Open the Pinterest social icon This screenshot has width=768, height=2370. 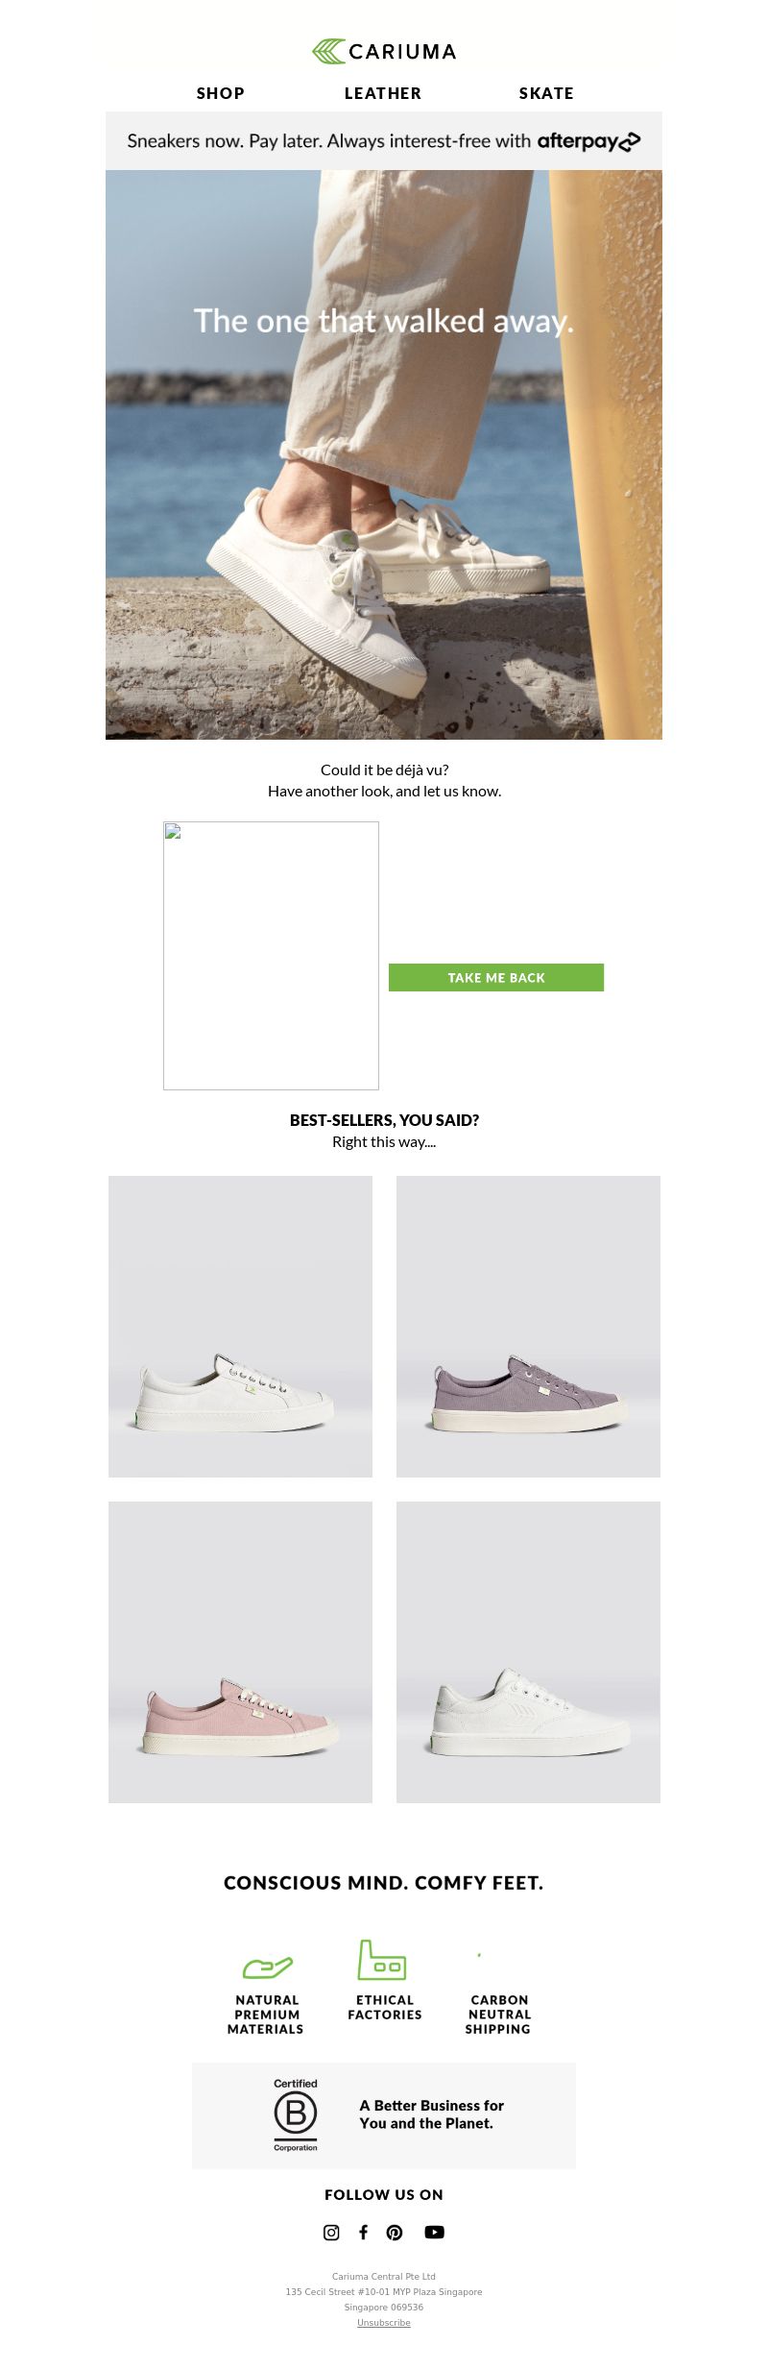click(395, 2232)
